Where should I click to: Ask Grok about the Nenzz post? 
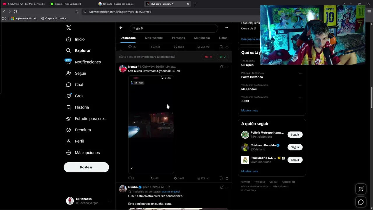222,67
